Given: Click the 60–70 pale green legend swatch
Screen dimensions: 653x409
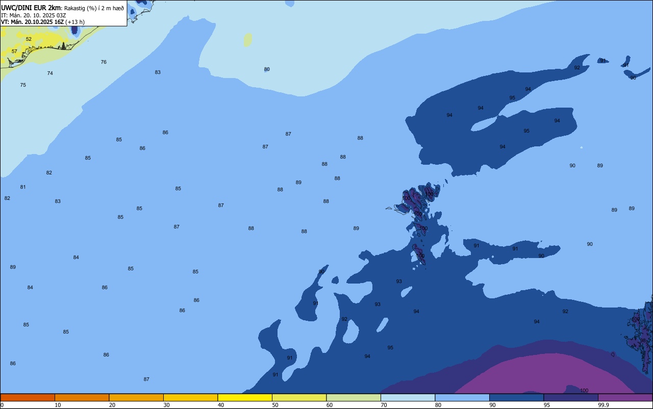Looking at the screenshot, I should [x=354, y=397].
